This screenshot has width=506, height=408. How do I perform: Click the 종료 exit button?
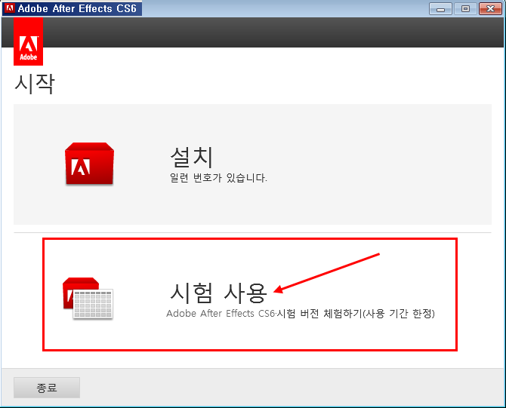coord(47,388)
